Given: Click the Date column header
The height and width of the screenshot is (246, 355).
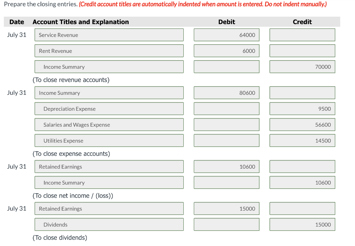Looking at the screenshot, I should (17, 22).
